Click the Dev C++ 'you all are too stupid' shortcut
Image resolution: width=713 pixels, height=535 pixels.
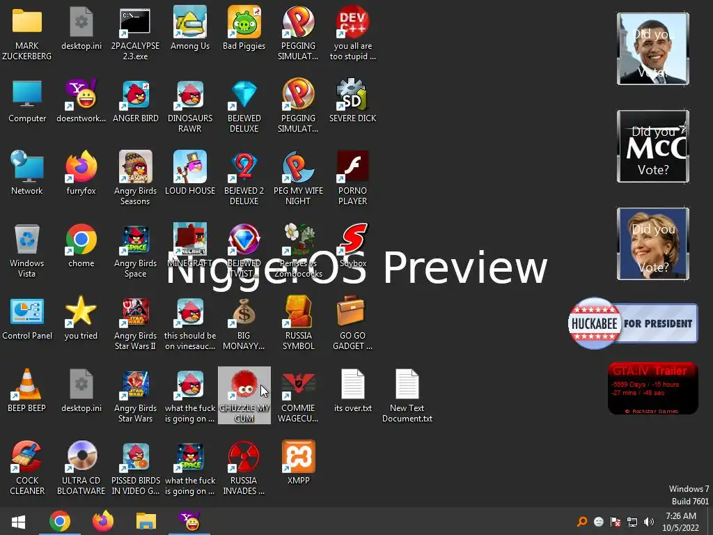coord(352,22)
